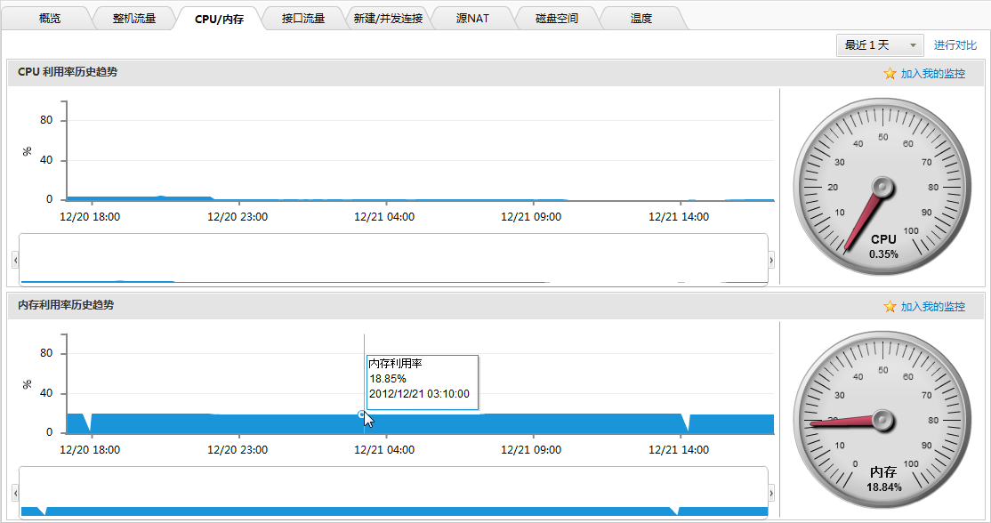Switch to the 整机流量 tab
Screen dimensions: 991x523
tap(134, 19)
